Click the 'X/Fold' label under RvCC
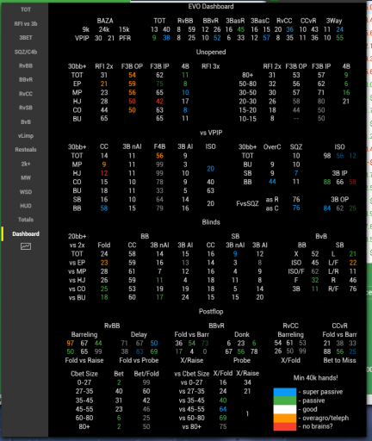The image size is (372, 441). tap(290, 360)
